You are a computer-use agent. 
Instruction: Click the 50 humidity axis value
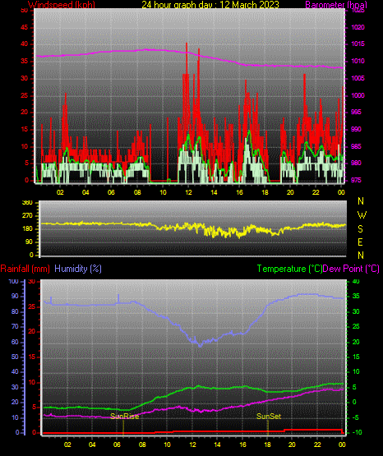(x=15, y=357)
